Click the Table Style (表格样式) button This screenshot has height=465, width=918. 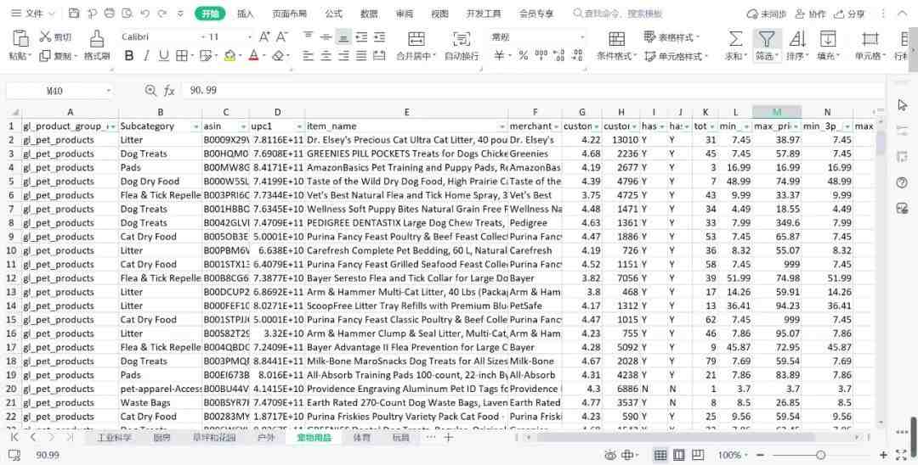tap(672, 37)
